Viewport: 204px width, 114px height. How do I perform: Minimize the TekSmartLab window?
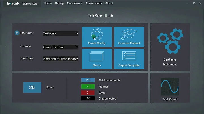tap(188, 3)
